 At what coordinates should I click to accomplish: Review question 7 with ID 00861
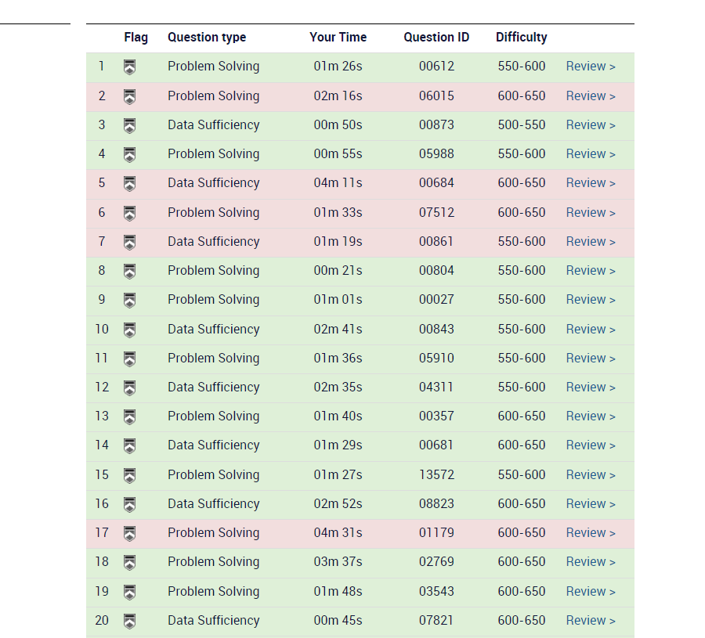[591, 242]
